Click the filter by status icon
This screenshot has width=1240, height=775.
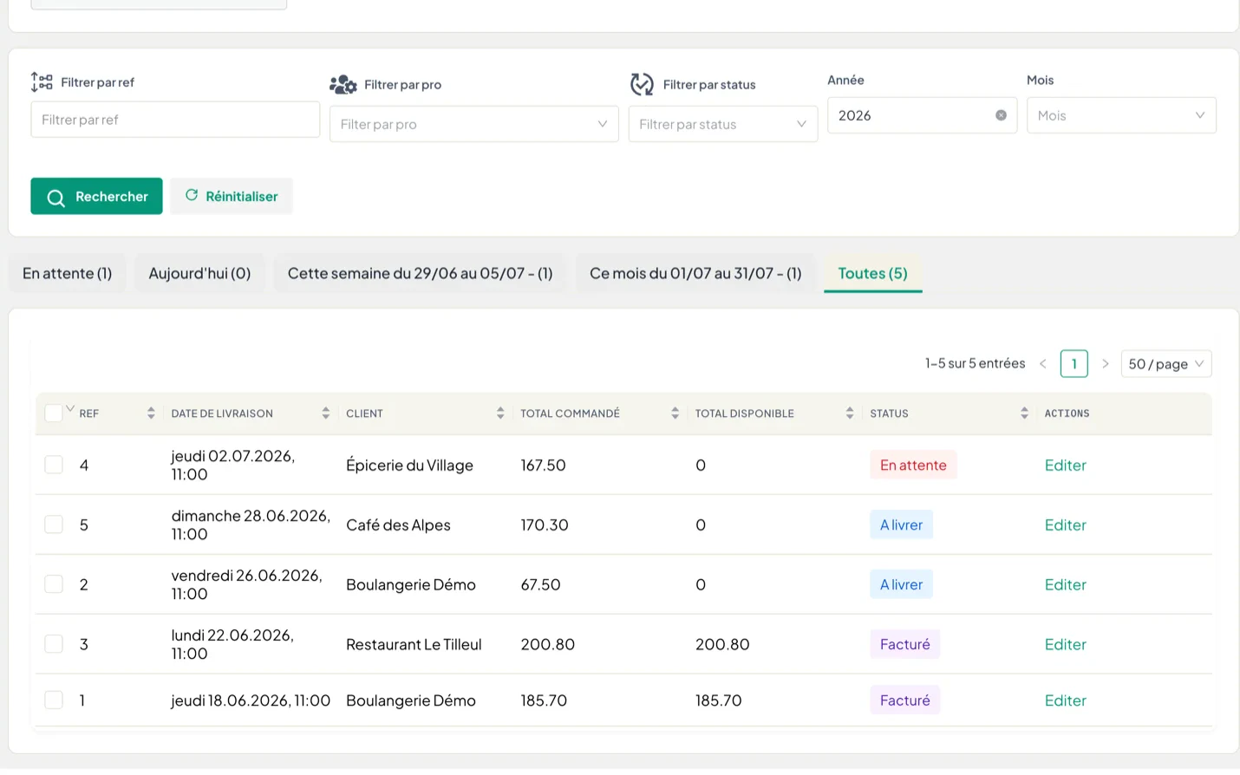coord(642,84)
